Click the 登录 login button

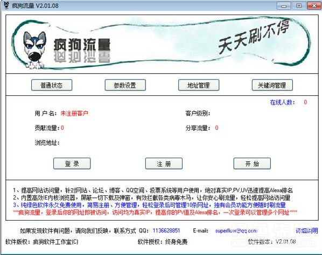pos(72,164)
